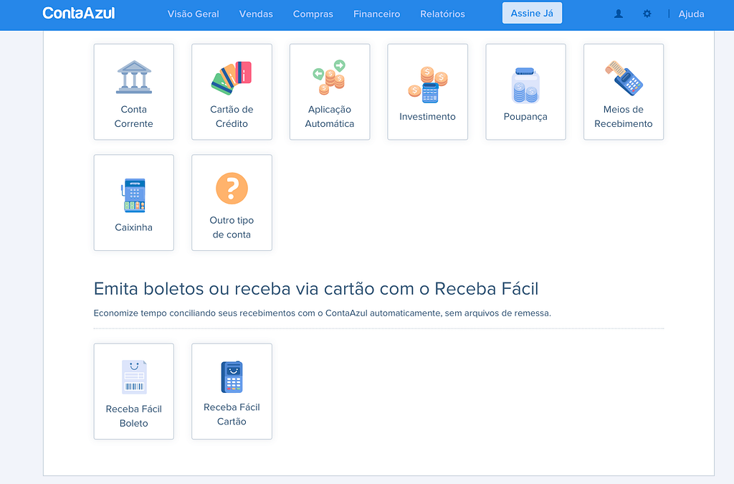The image size is (734, 484).
Task: Select the Outro tipo de conta question icon
Action: tap(232, 189)
